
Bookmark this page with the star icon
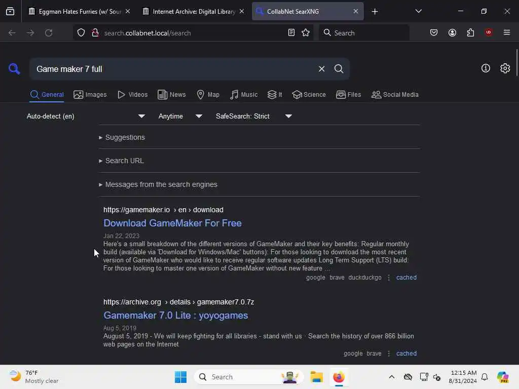306,32
